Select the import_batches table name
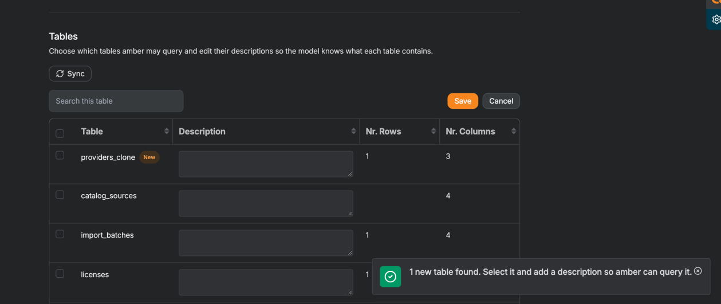The image size is (721, 304). pos(107,235)
